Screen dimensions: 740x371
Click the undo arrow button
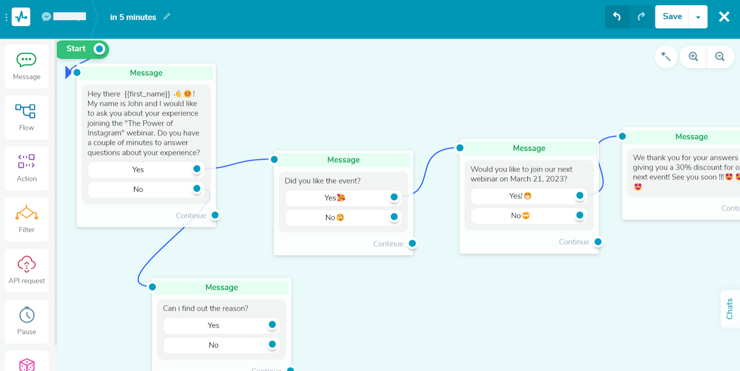tap(617, 17)
